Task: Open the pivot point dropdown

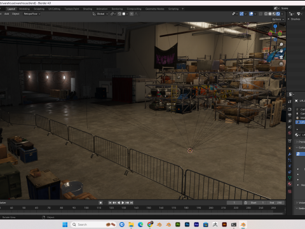Action: tap(113, 14)
